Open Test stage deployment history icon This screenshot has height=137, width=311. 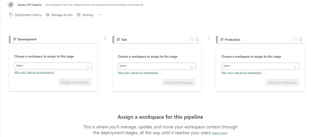[191, 39]
